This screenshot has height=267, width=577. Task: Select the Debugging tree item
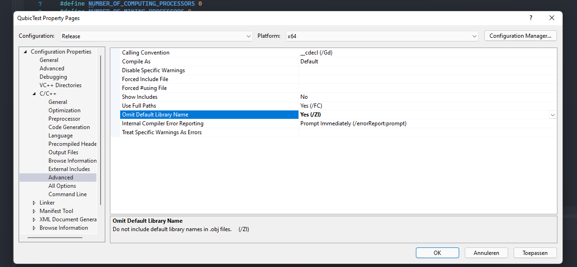(x=53, y=77)
